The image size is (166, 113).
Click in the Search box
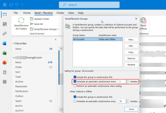point(89,5)
